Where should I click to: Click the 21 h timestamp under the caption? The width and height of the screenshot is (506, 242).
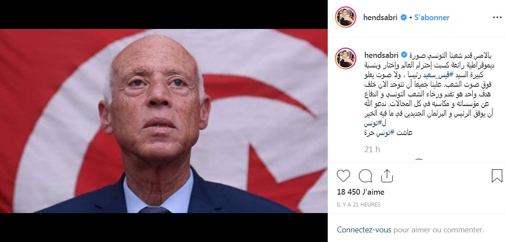[372, 149]
